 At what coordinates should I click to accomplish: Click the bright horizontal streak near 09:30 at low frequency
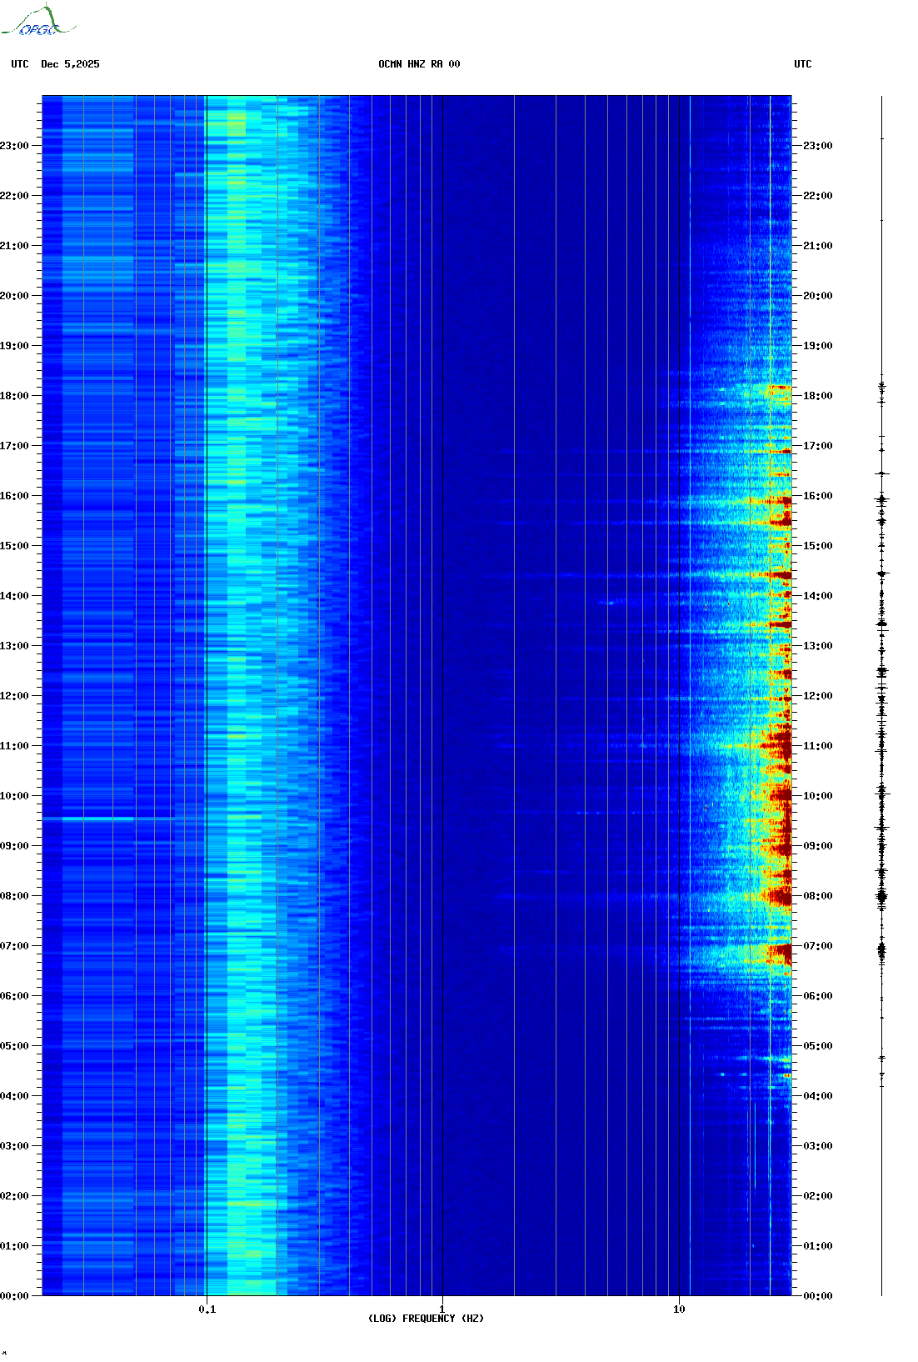[98, 819]
